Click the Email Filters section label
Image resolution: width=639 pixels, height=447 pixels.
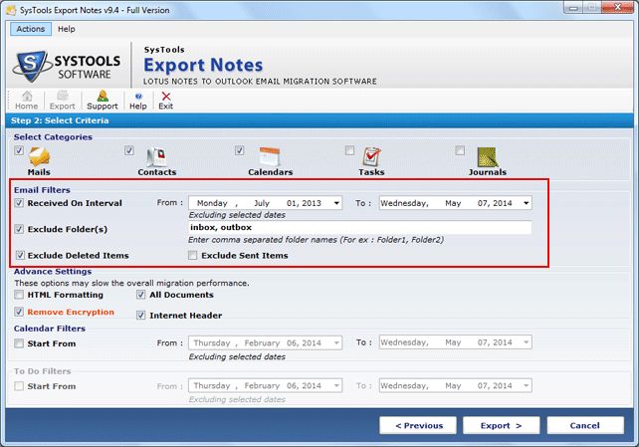click(42, 190)
